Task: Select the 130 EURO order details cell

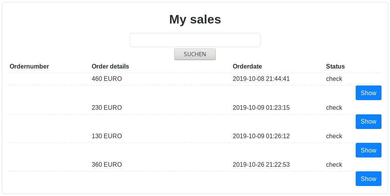Action: pos(107,136)
